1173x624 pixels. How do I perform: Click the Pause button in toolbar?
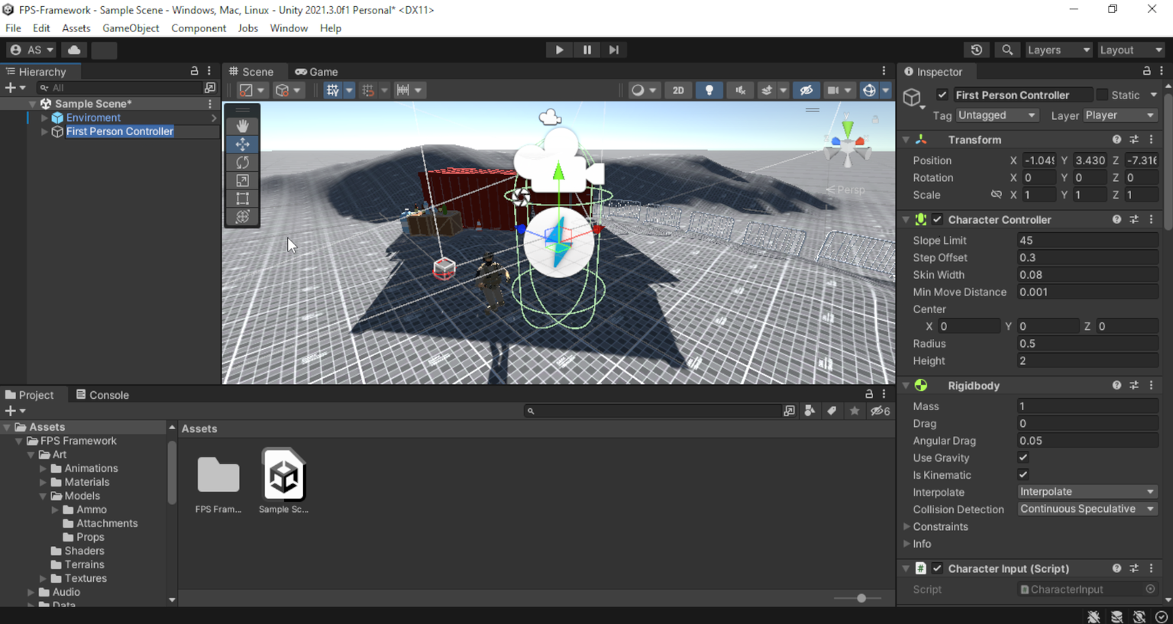coord(586,50)
